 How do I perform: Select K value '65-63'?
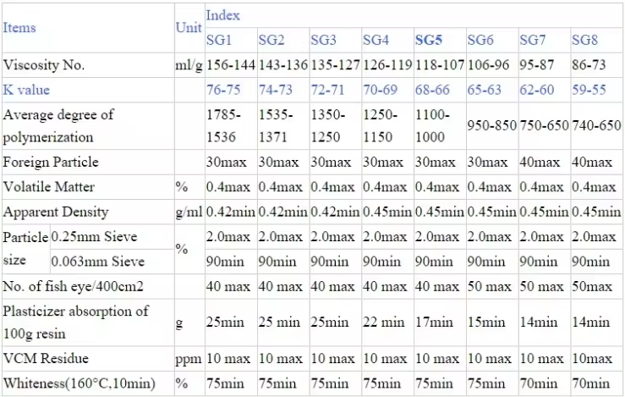tap(485, 90)
